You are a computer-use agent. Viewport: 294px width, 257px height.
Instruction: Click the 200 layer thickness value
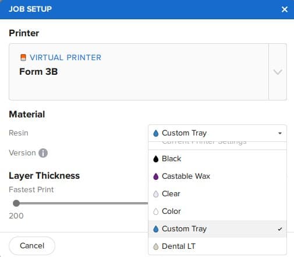[16, 216]
